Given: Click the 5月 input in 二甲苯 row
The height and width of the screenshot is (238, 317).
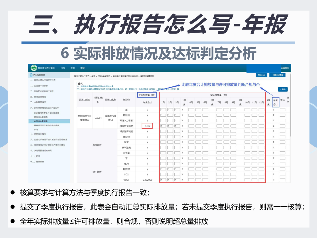Looking at the screenshot, I should click(x=198, y=153).
